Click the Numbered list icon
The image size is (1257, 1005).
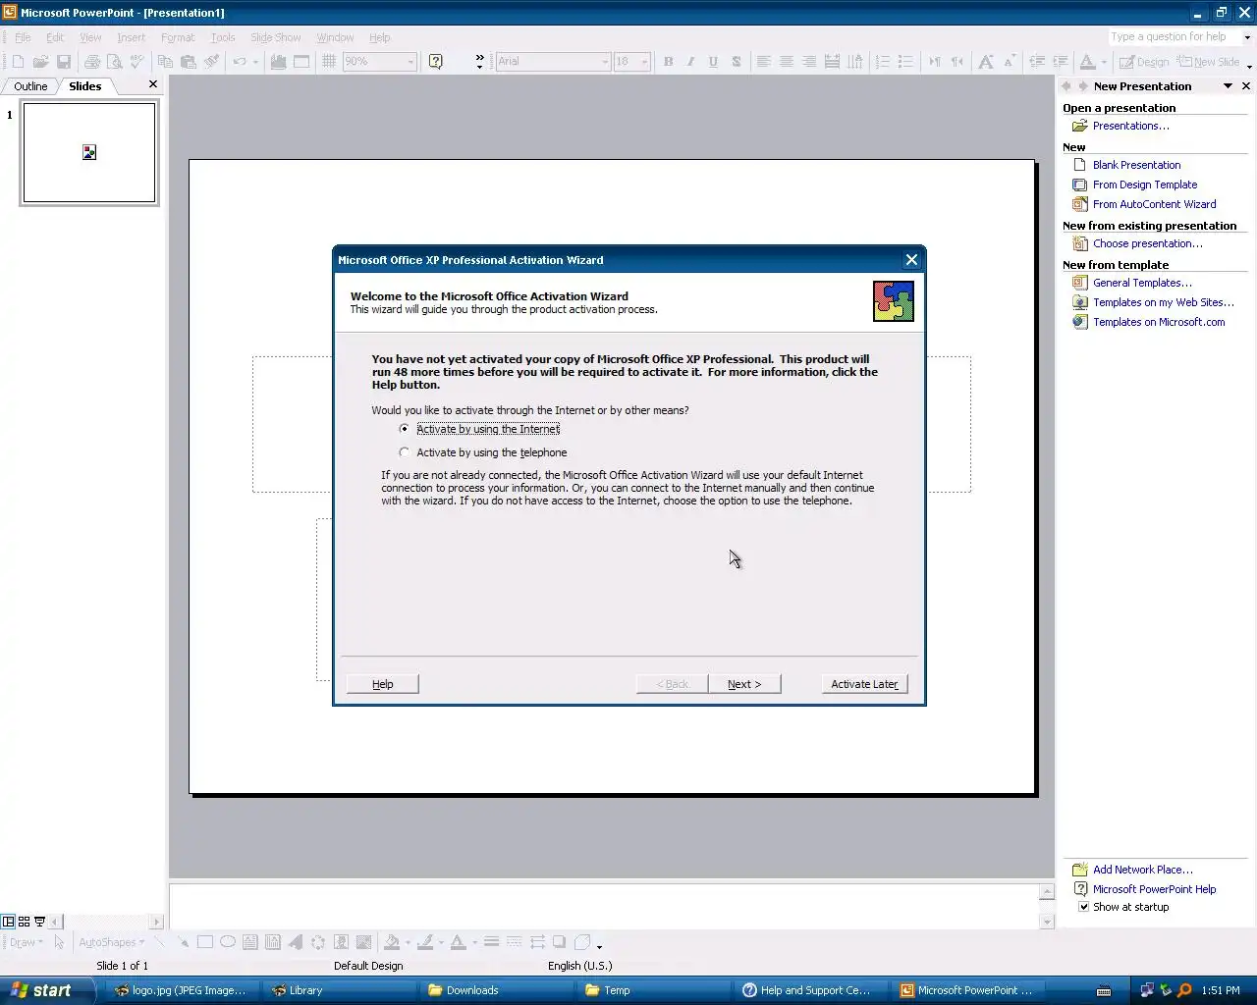coord(883,62)
